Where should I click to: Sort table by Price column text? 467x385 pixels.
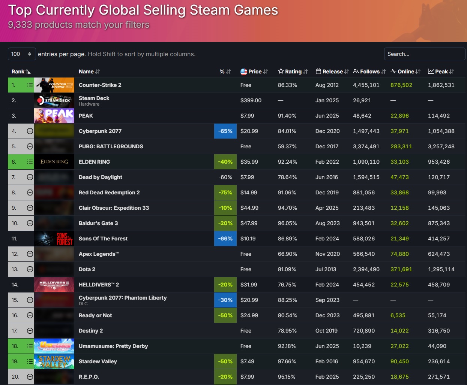[255, 72]
